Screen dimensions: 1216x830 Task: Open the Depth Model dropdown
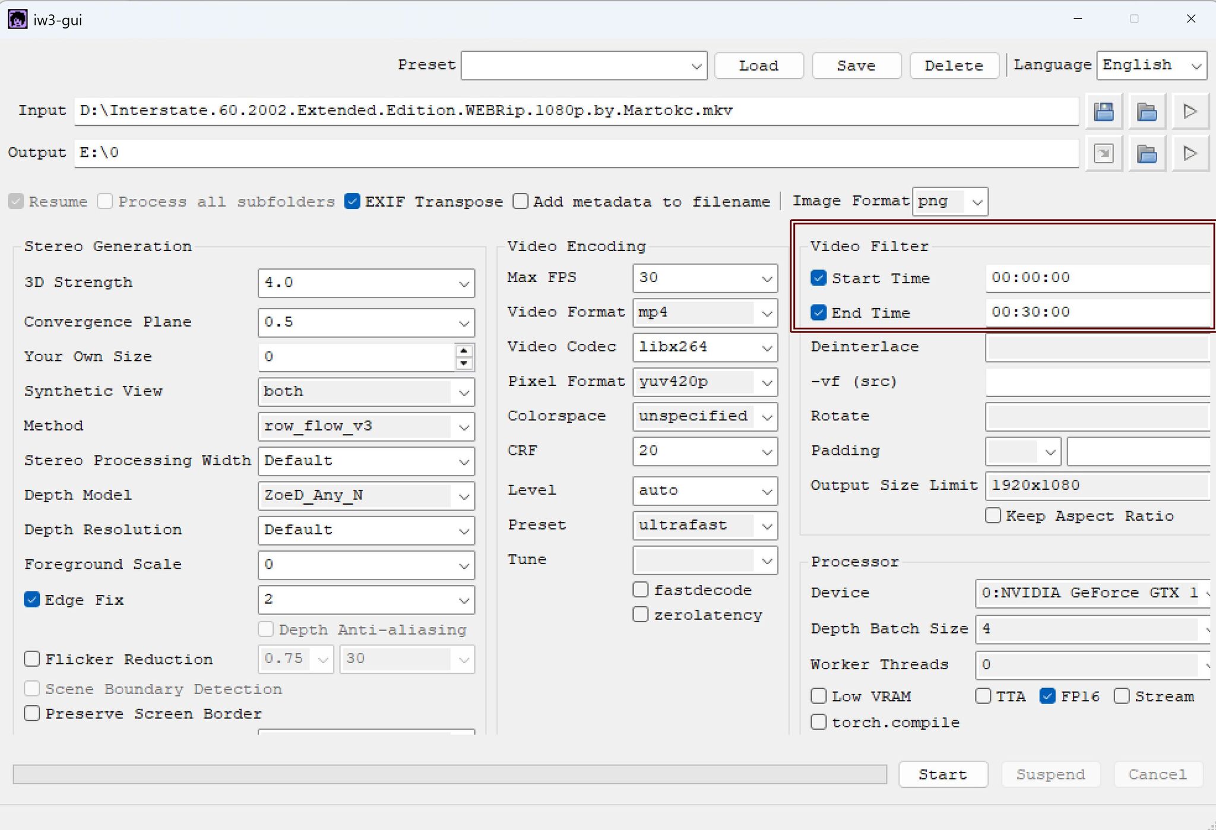(x=366, y=496)
